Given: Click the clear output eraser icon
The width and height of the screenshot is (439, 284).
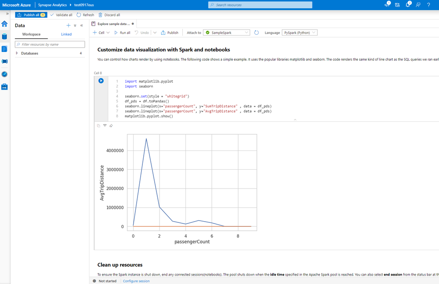Looking at the screenshot, I should [x=111, y=126].
